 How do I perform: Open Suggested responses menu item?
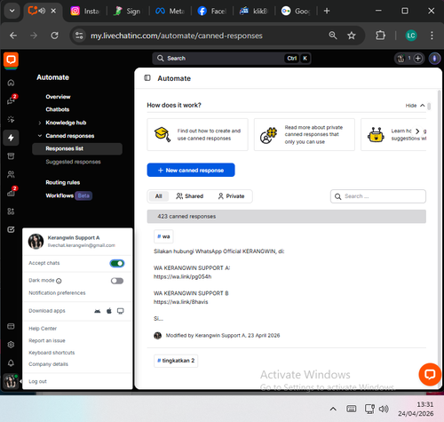pos(73,162)
